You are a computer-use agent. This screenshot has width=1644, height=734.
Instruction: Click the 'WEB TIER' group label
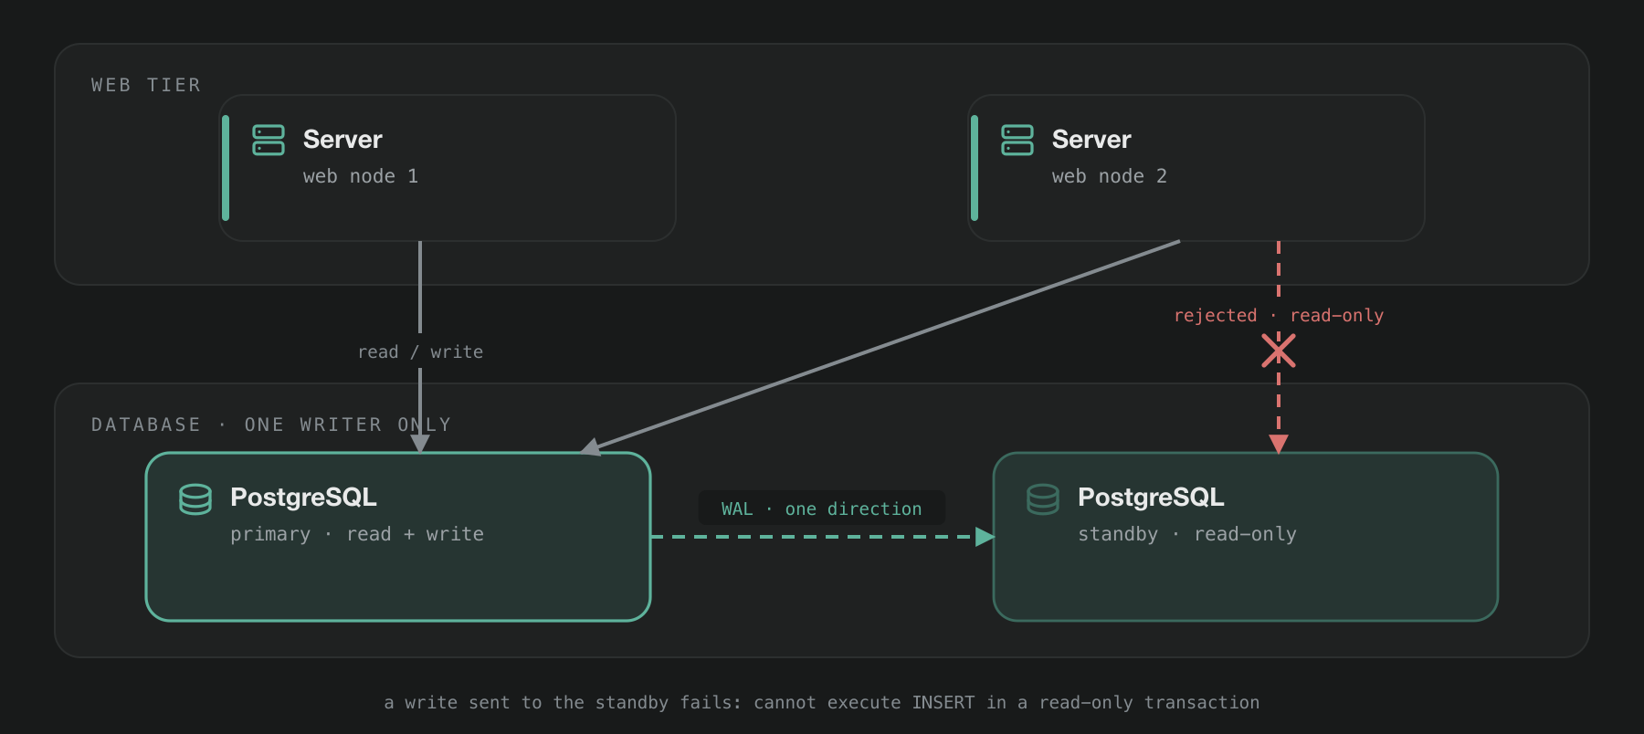click(146, 85)
